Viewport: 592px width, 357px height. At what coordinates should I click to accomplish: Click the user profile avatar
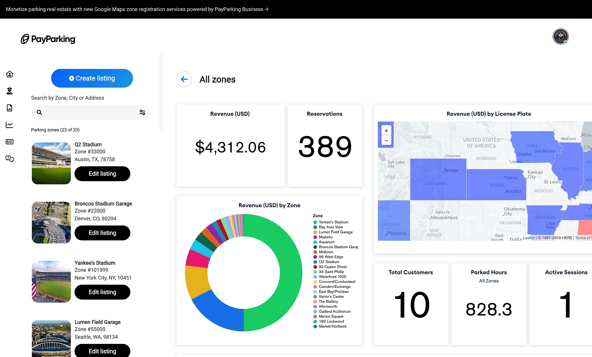pyautogui.click(x=560, y=37)
